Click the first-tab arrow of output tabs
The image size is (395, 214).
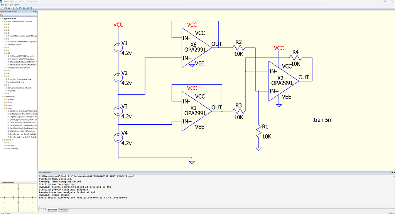tap(39, 210)
